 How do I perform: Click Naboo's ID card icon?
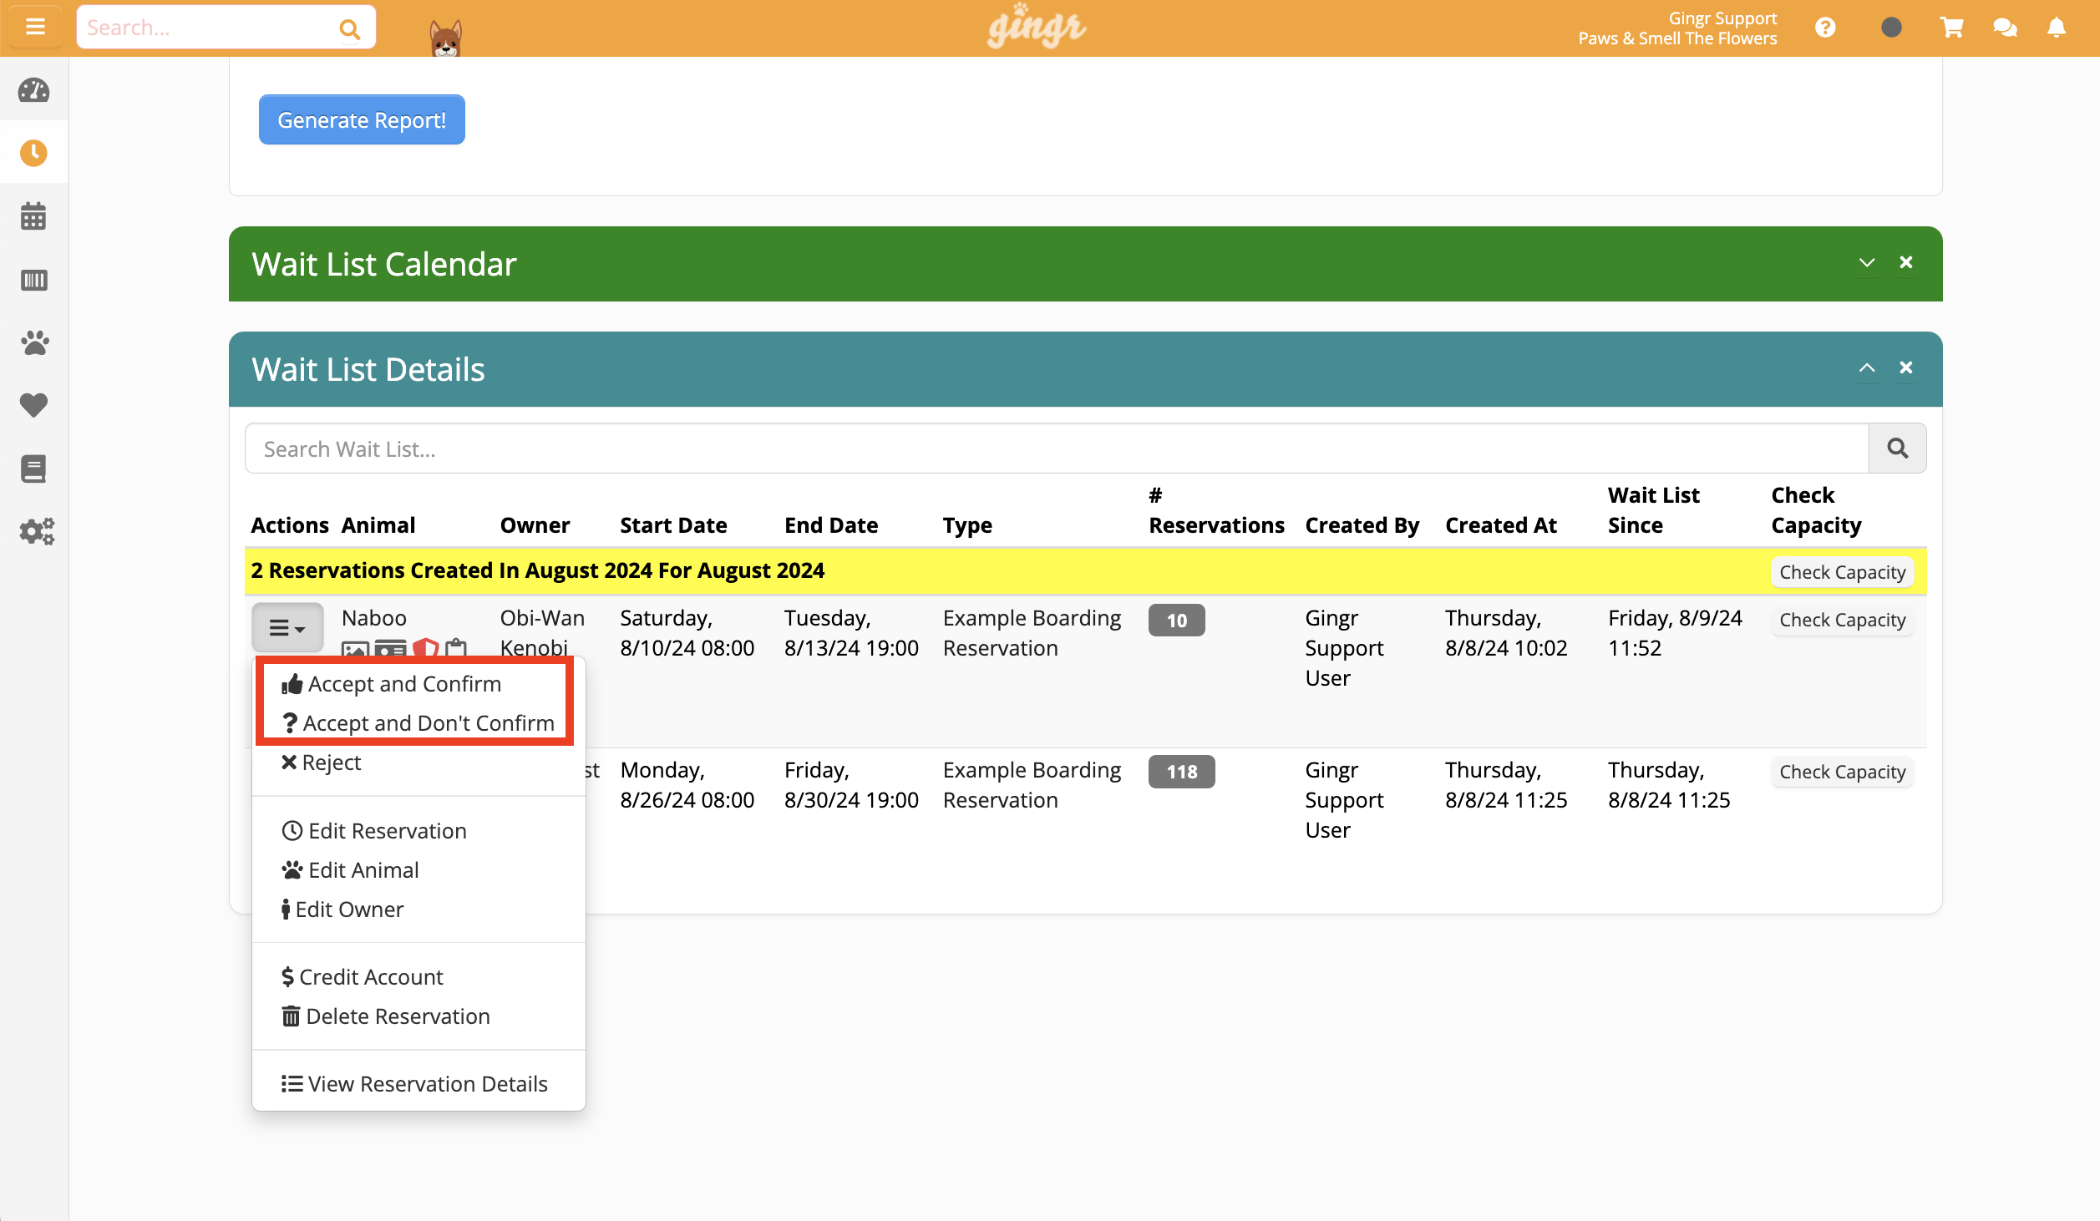tap(390, 649)
